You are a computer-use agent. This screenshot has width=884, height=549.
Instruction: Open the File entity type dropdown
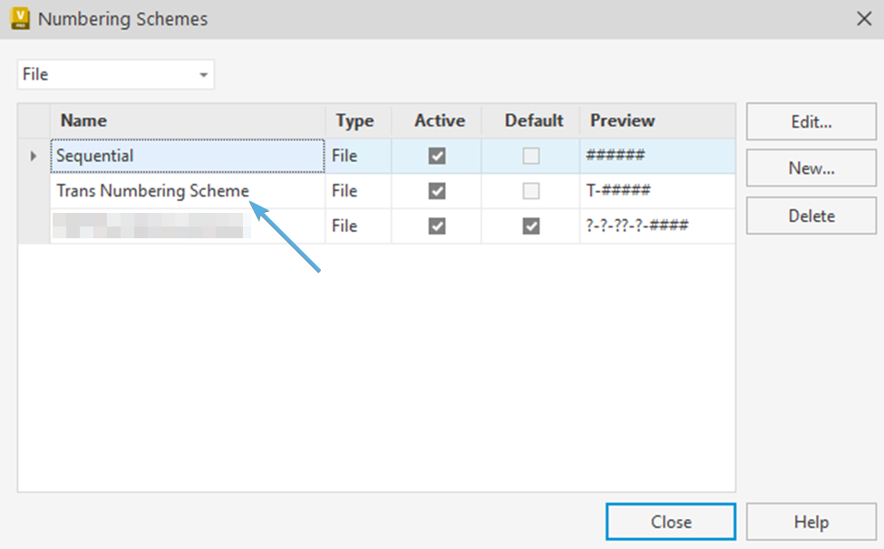coord(115,74)
